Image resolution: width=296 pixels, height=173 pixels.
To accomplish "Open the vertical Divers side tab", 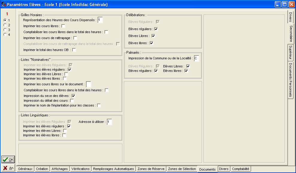I will (x=291, y=17).
